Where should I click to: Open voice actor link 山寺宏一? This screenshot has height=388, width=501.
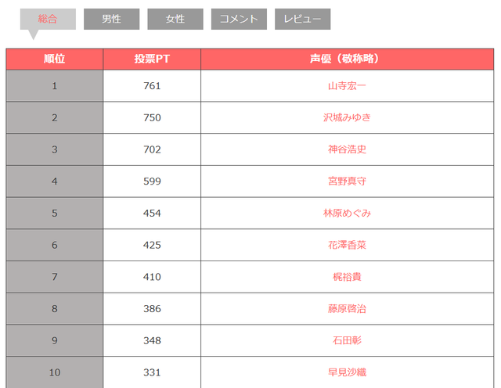(x=347, y=86)
